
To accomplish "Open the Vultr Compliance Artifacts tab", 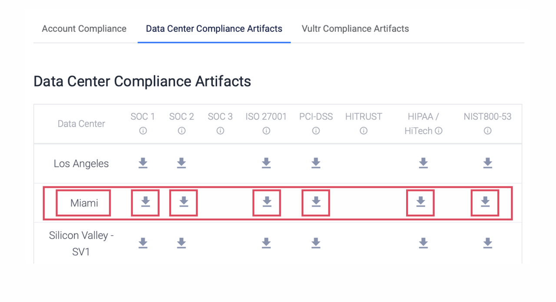I will click(x=355, y=29).
